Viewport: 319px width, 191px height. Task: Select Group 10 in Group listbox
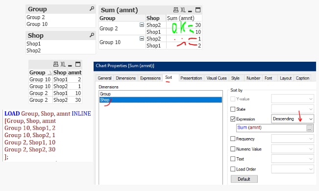tap(61, 24)
